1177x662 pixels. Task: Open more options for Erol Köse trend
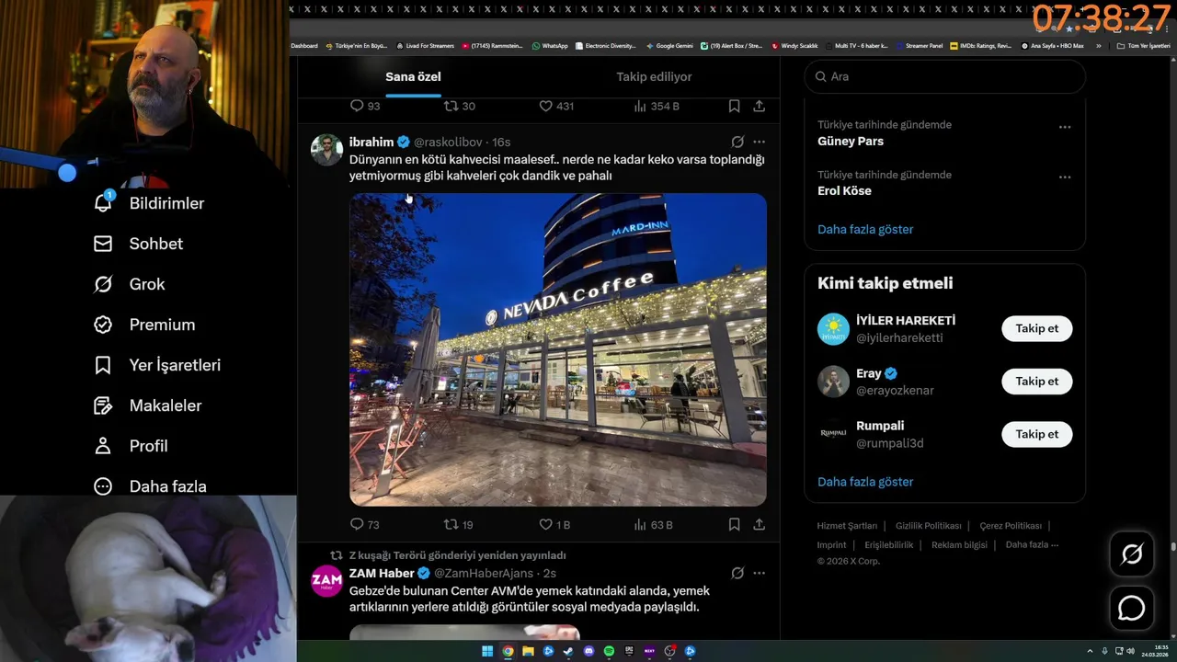pos(1065,177)
